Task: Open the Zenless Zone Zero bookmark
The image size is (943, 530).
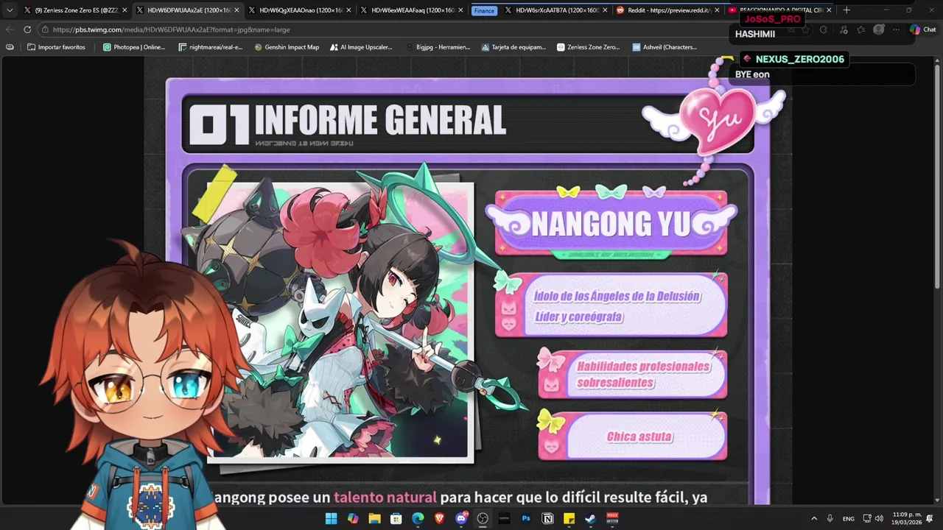Action: click(588, 47)
